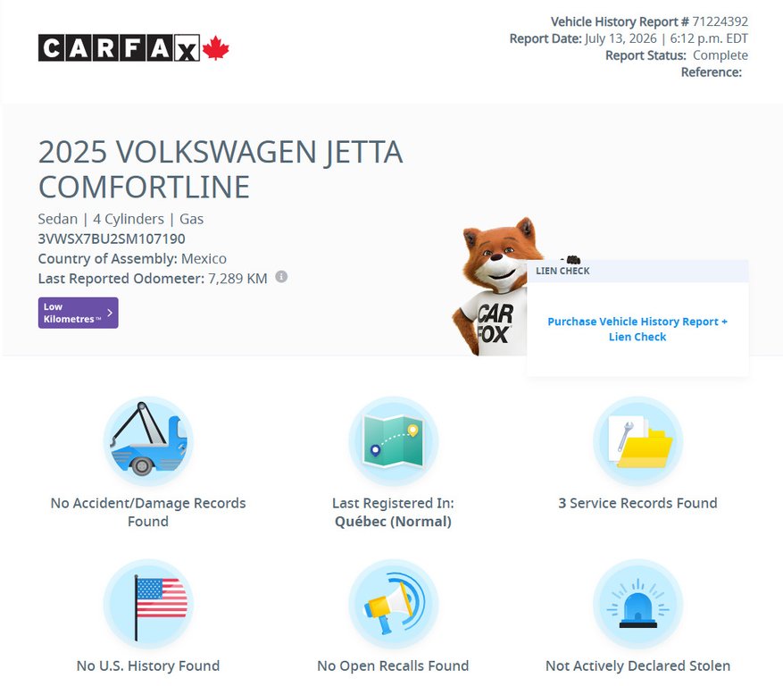Open the service records folder icon

click(637, 441)
